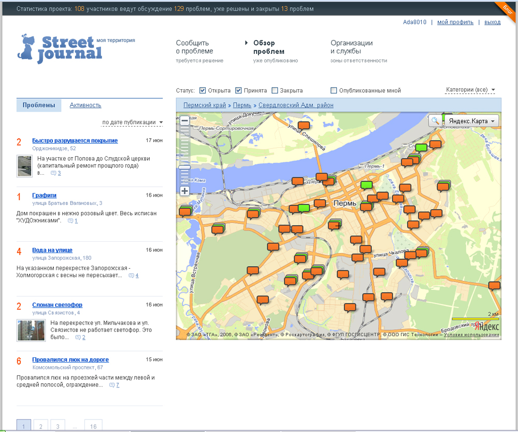Click the map zoom level slider handle
This screenshot has height=432, width=518.
coord(184,167)
